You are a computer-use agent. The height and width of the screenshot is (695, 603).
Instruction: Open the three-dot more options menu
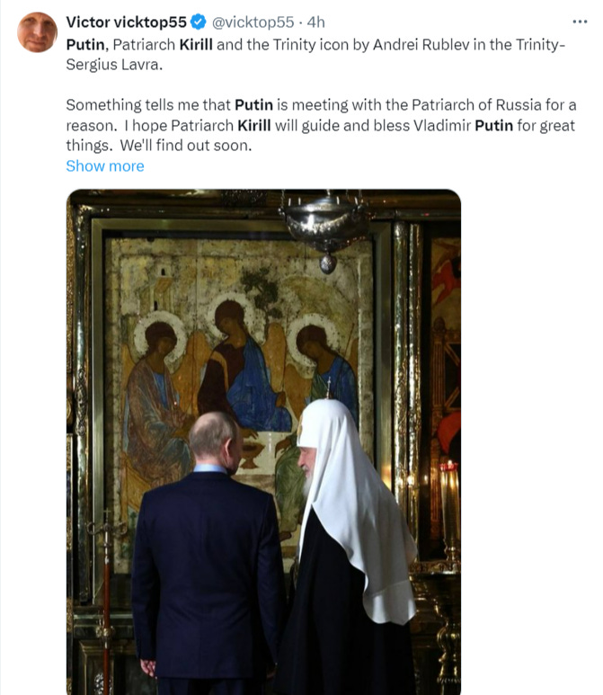pos(580,22)
